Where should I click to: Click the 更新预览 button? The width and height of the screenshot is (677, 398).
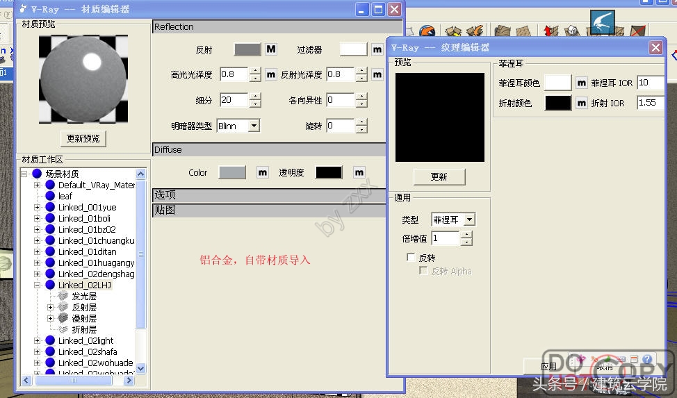tap(83, 138)
